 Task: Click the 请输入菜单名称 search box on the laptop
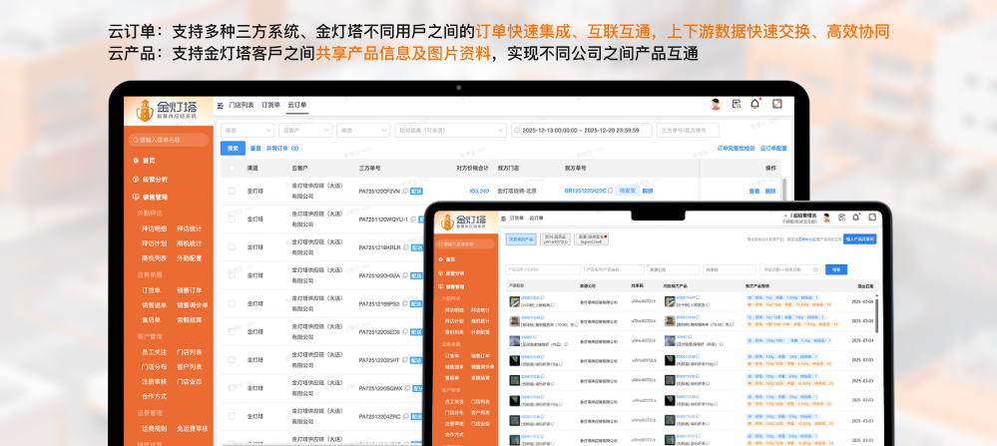(x=169, y=140)
